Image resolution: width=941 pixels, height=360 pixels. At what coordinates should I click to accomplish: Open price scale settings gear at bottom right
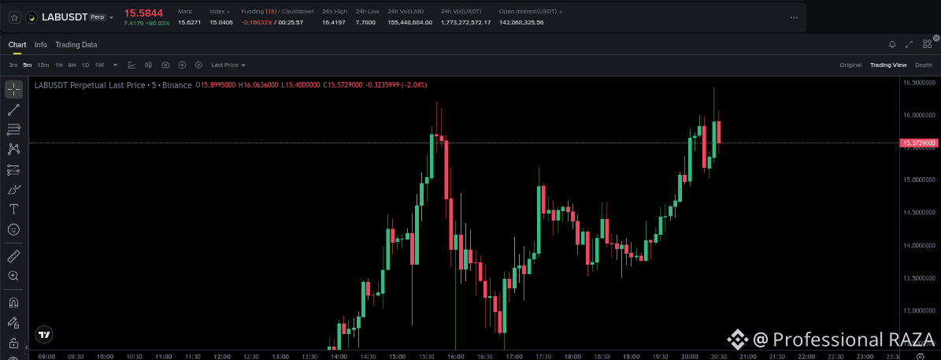[920, 356]
